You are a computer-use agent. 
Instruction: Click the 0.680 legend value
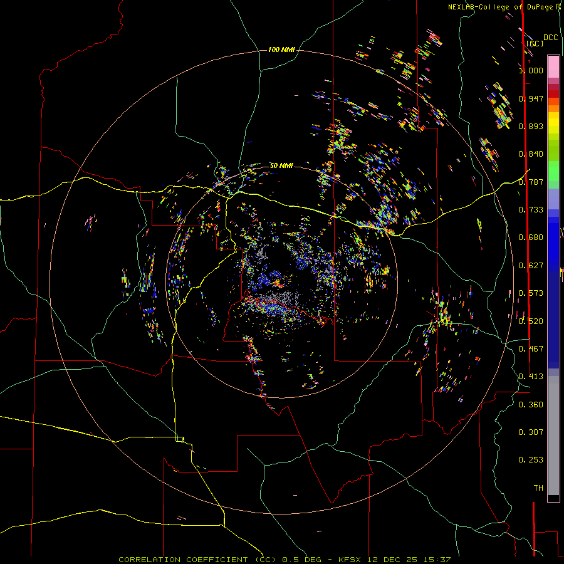tap(531, 238)
